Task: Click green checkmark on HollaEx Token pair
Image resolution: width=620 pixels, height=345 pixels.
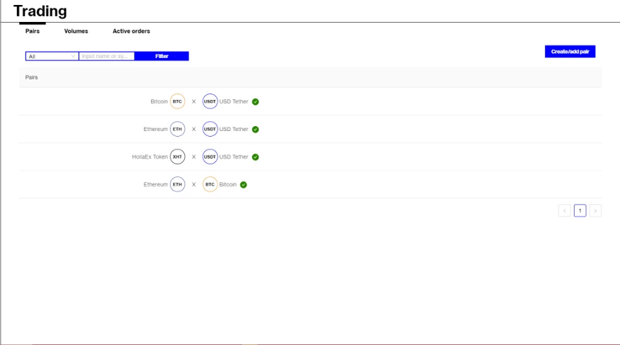Action: (255, 157)
